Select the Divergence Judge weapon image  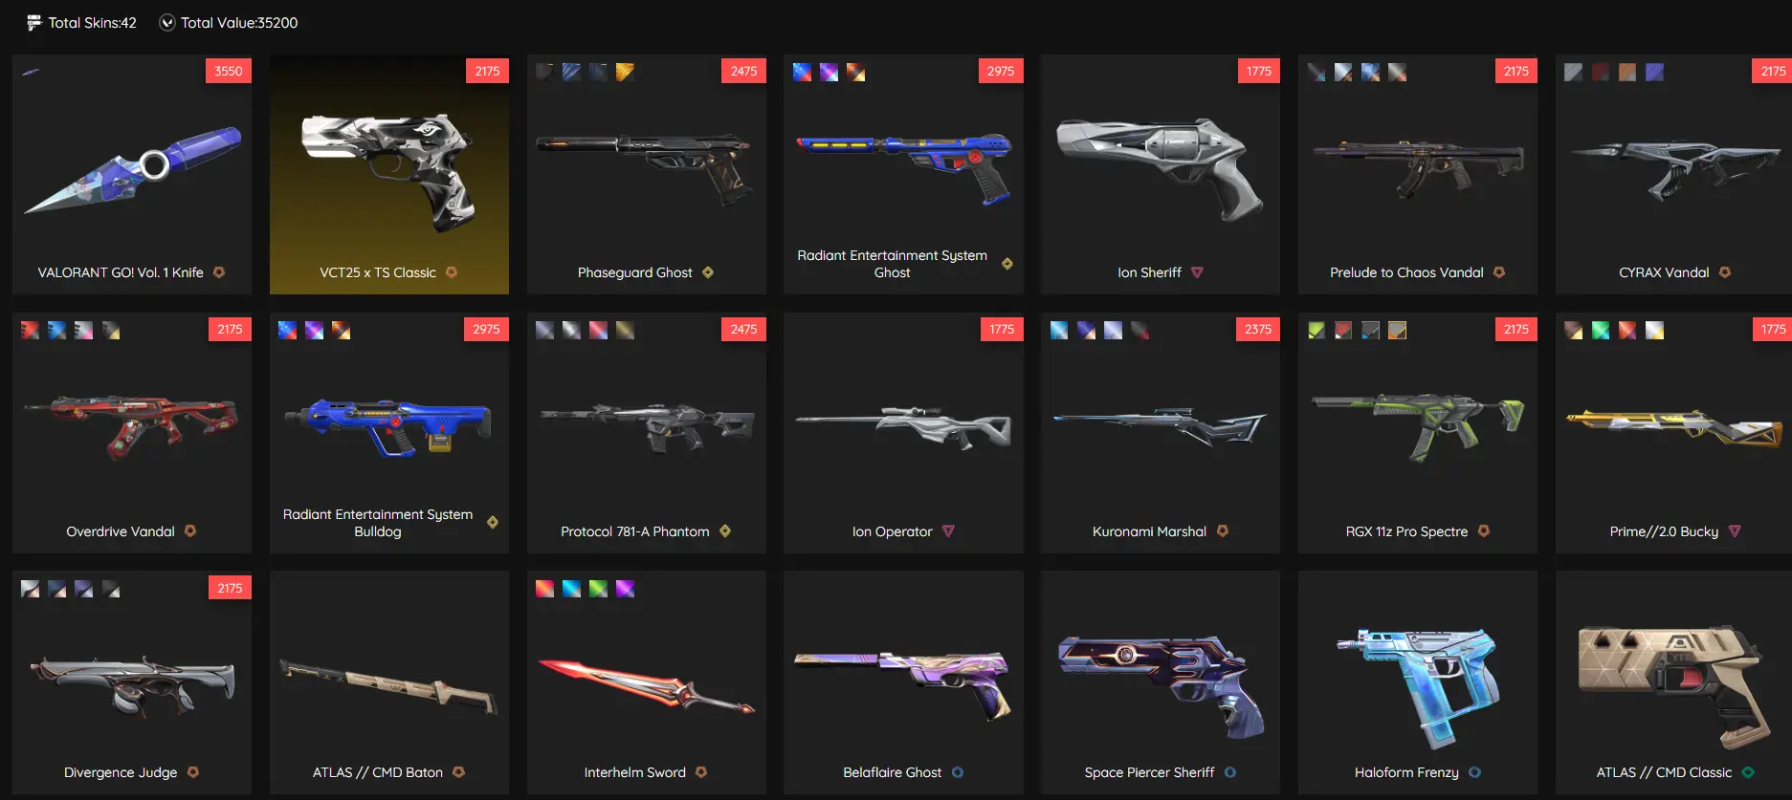[x=132, y=684]
